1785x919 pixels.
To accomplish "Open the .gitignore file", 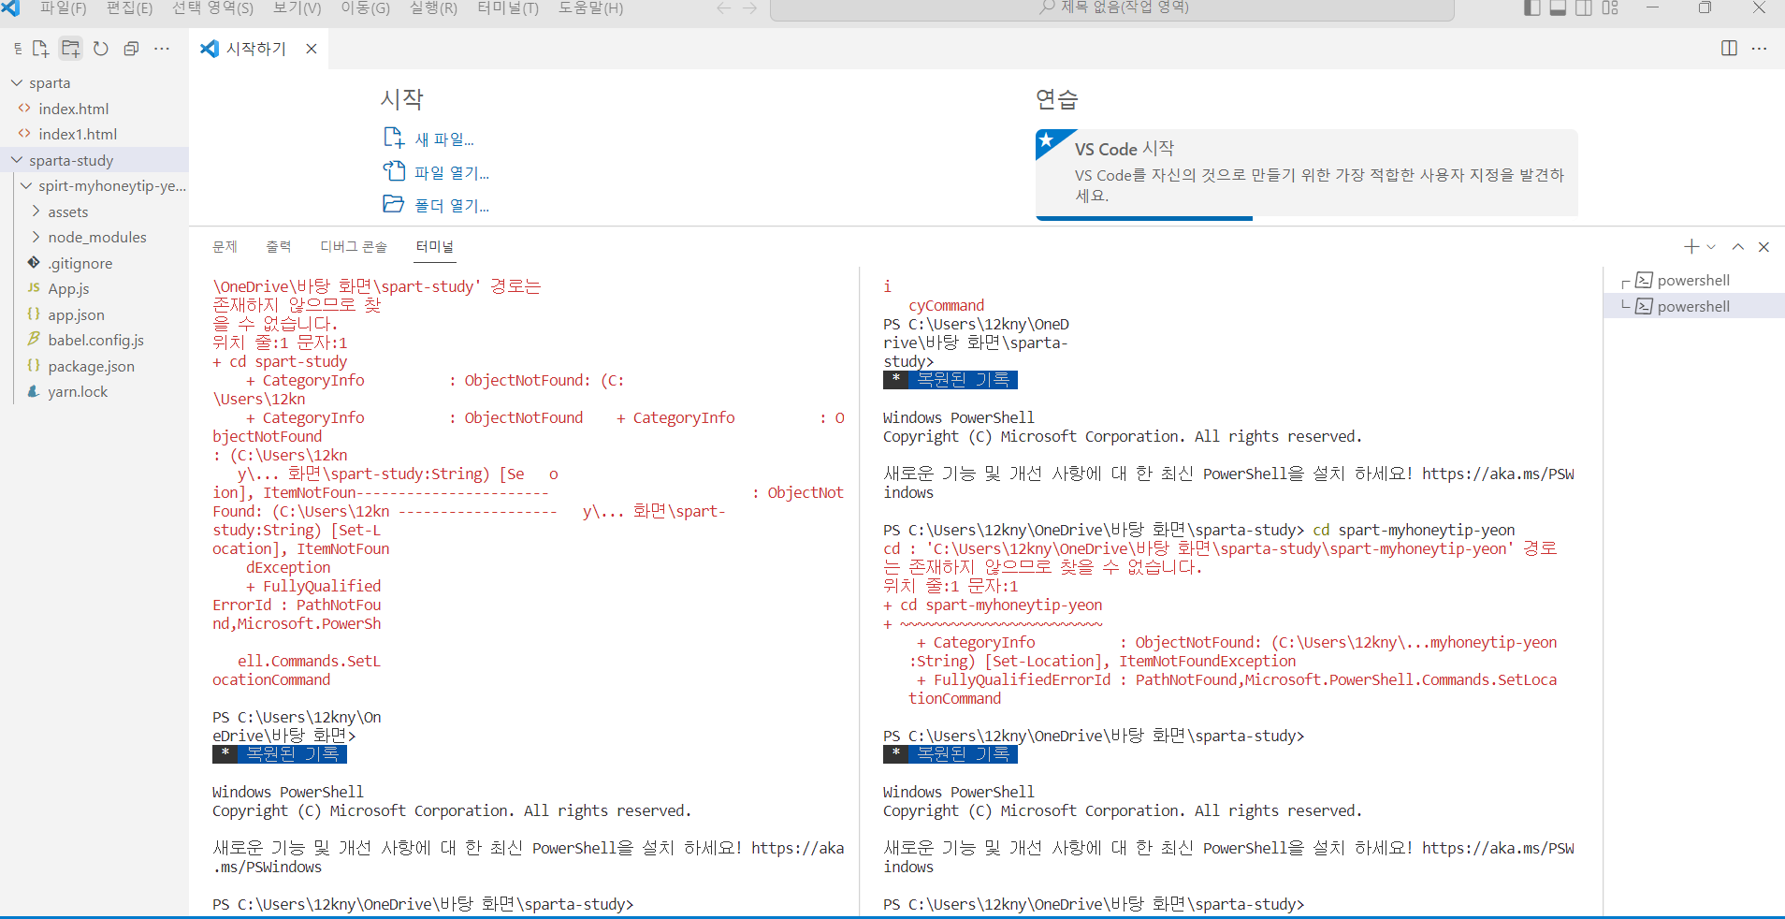I will (94, 263).
